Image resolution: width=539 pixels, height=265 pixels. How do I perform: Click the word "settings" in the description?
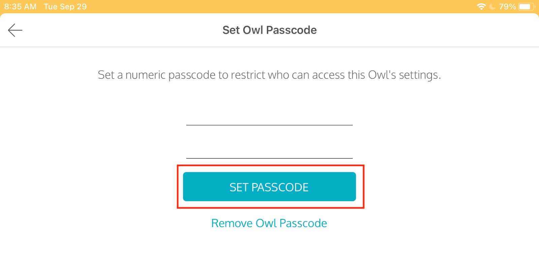coord(419,75)
